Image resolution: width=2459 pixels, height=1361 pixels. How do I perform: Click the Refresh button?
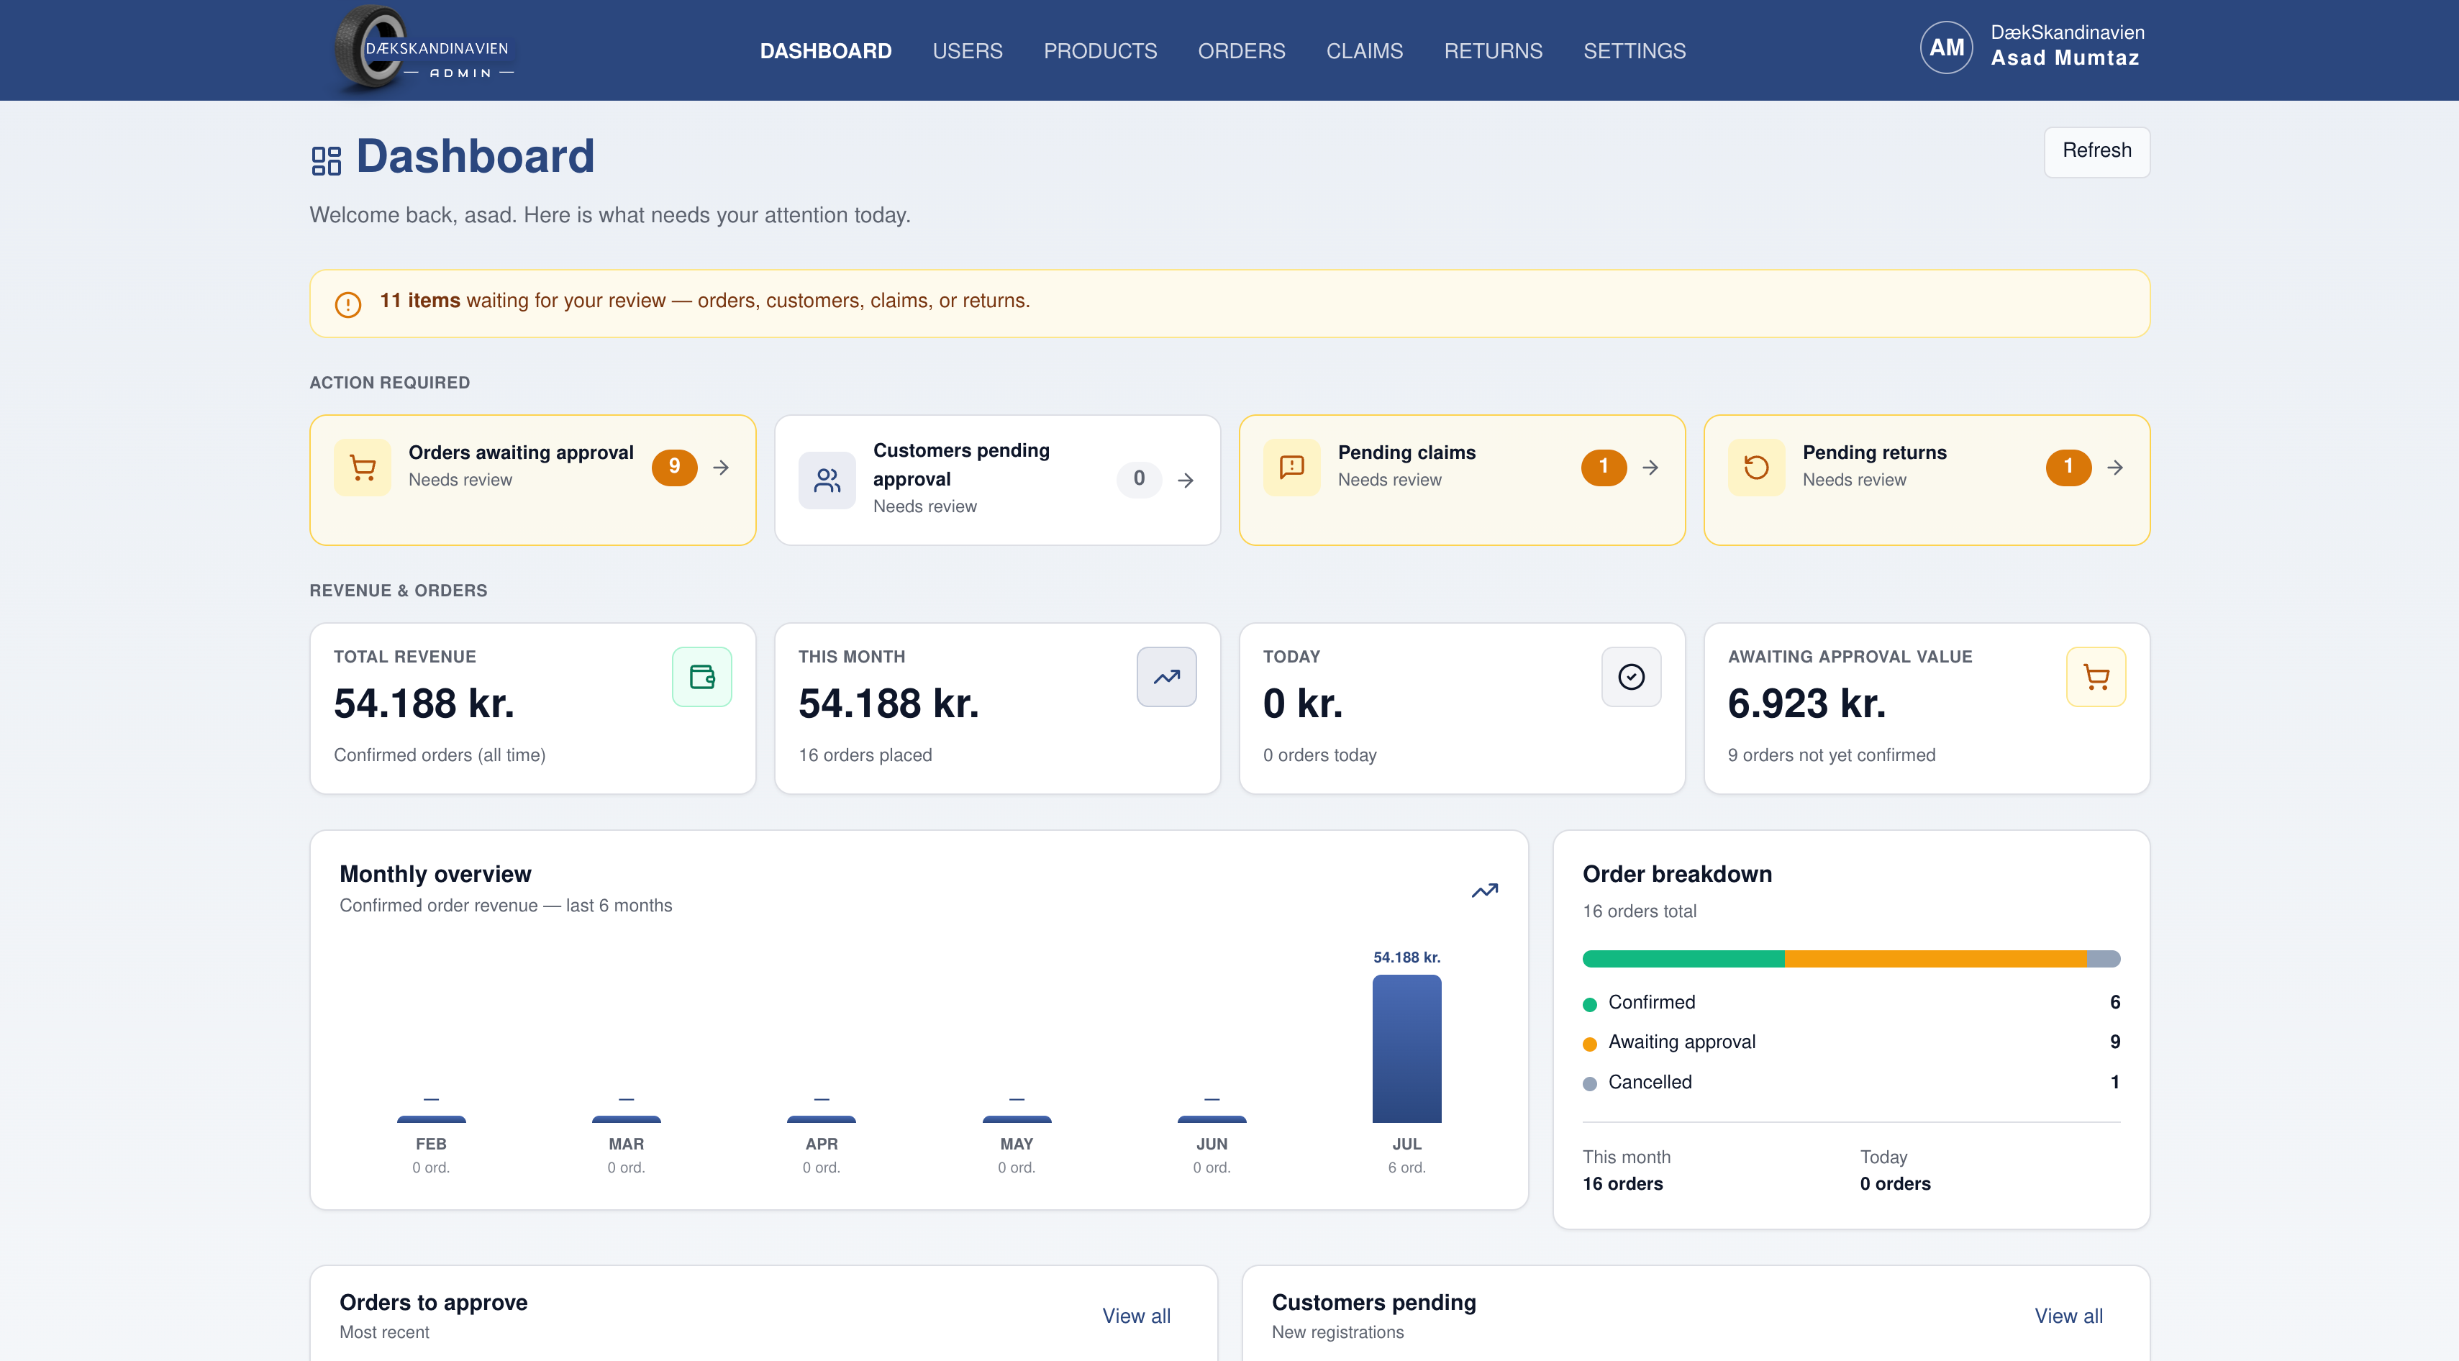coord(2096,152)
